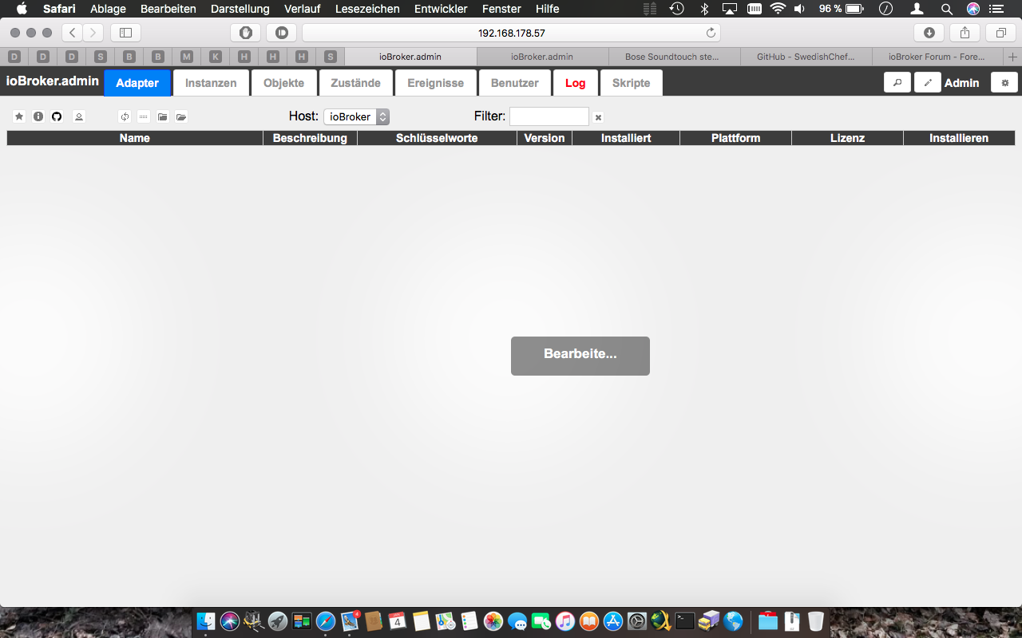Image resolution: width=1022 pixels, height=638 pixels.
Task: Open the gear system settings in header
Action: [1004, 83]
